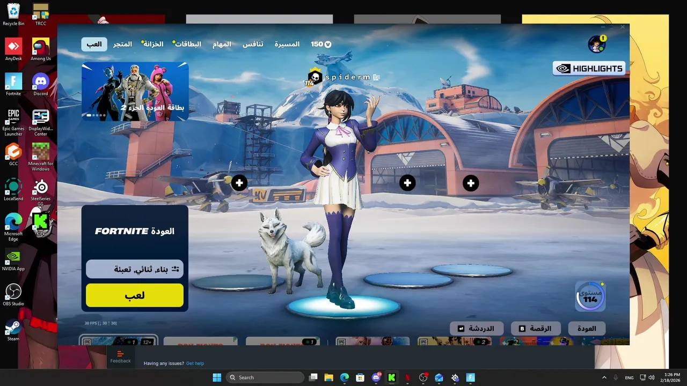Open Epic Games Launcher desktop icon
Image resolution: width=687 pixels, height=386 pixels.
[x=13, y=122]
